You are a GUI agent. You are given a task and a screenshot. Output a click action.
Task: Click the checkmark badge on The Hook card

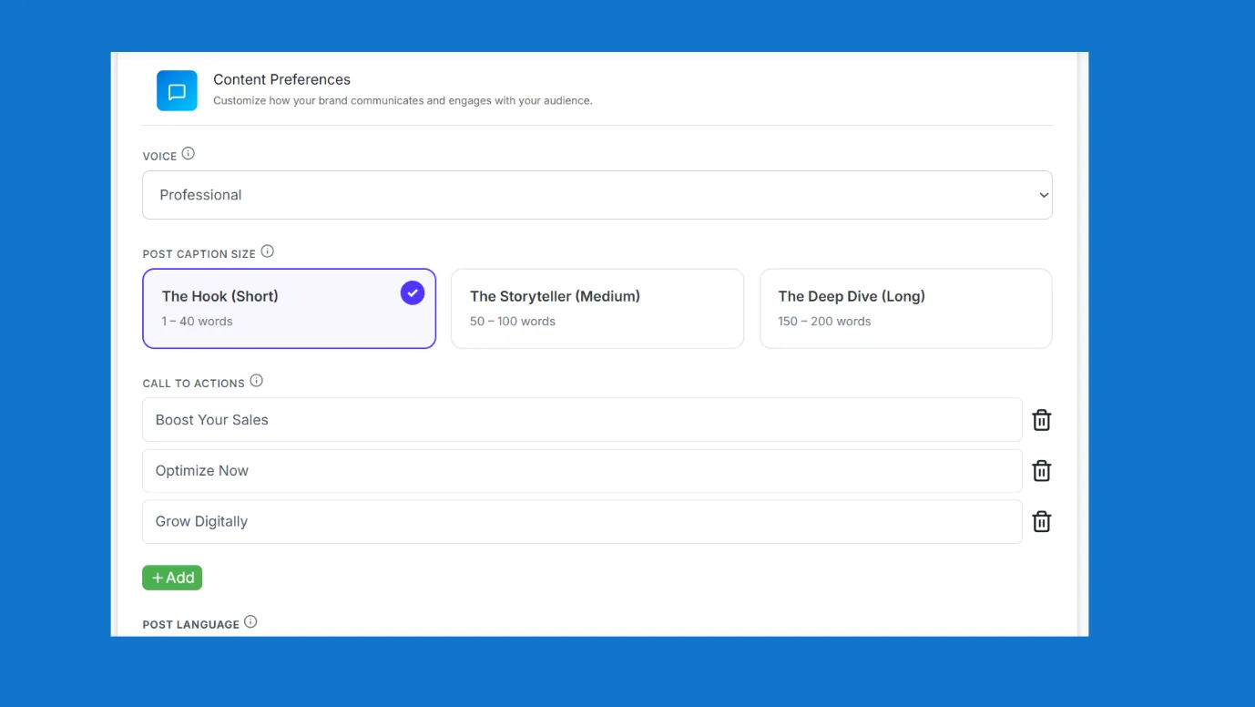413,292
